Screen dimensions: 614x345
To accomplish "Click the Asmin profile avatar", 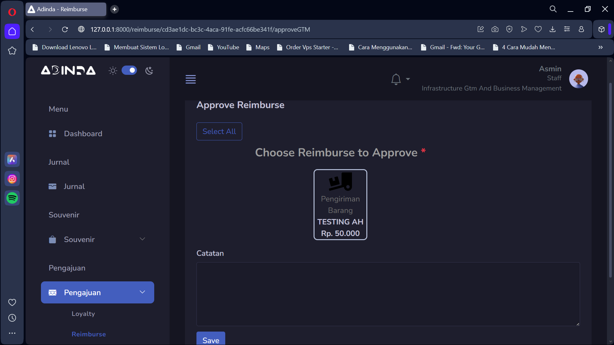I will (578, 79).
